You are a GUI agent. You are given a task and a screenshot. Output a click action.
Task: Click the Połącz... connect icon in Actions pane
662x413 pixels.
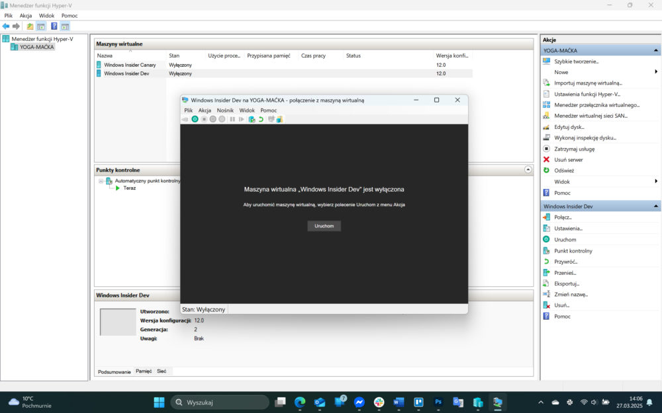pyautogui.click(x=546, y=217)
